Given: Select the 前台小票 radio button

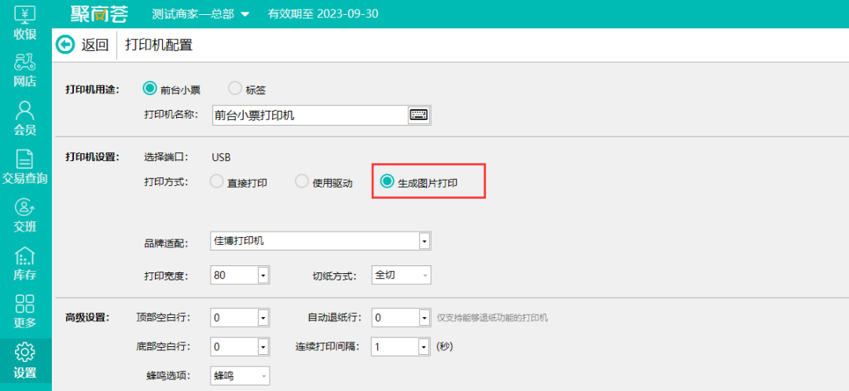Looking at the screenshot, I should 150,89.
